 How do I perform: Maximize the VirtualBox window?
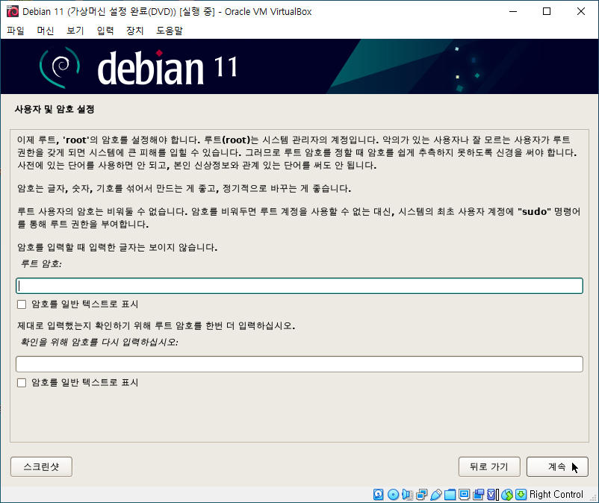tap(547, 11)
